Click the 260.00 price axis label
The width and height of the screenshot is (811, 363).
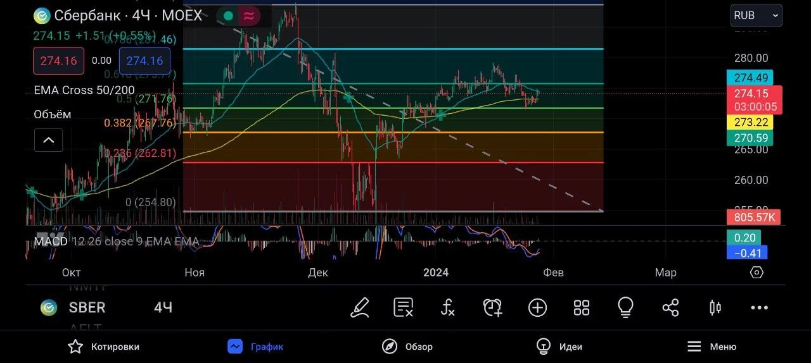click(751, 180)
